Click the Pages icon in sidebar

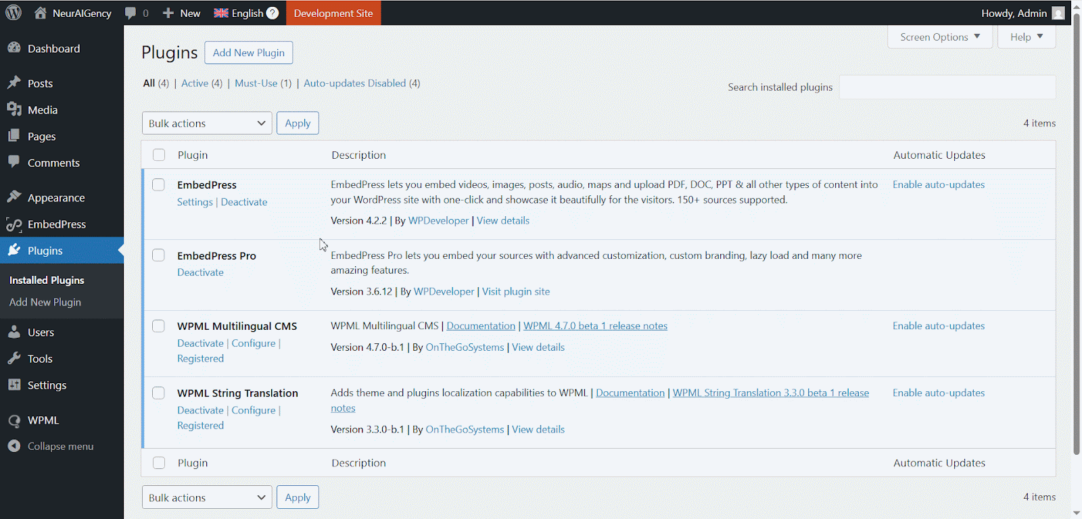[14, 136]
